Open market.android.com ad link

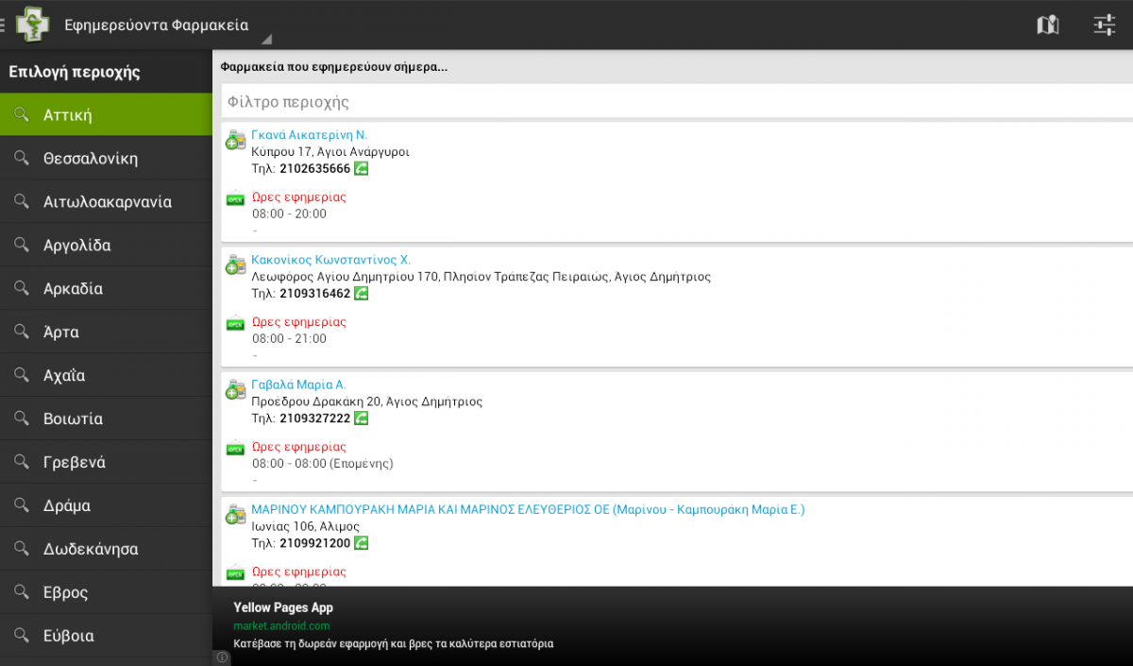coord(281,626)
